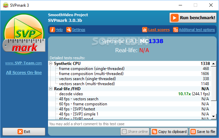
Task: Click the orange play icon on Run benchmark
Action: (174, 18)
